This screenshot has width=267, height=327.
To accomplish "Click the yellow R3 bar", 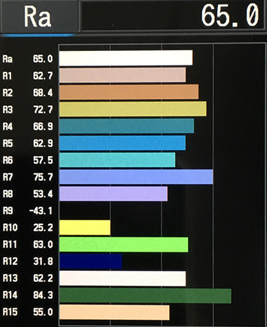I will point(133,109).
